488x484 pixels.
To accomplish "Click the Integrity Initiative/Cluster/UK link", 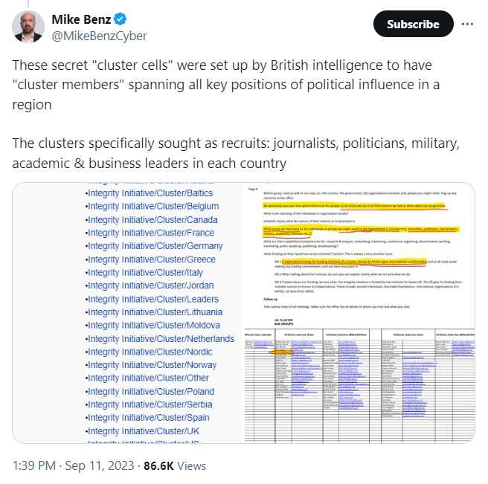I will pyautogui.click(x=143, y=431).
